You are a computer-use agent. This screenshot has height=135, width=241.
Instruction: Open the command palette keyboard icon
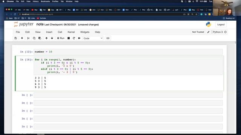click(108, 38)
